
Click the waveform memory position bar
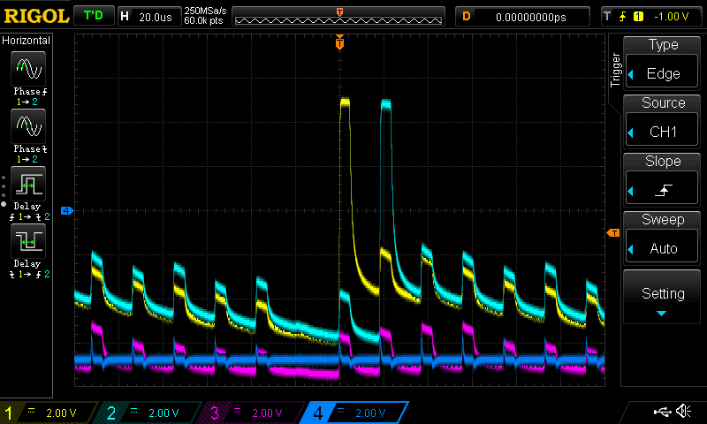pos(338,17)
